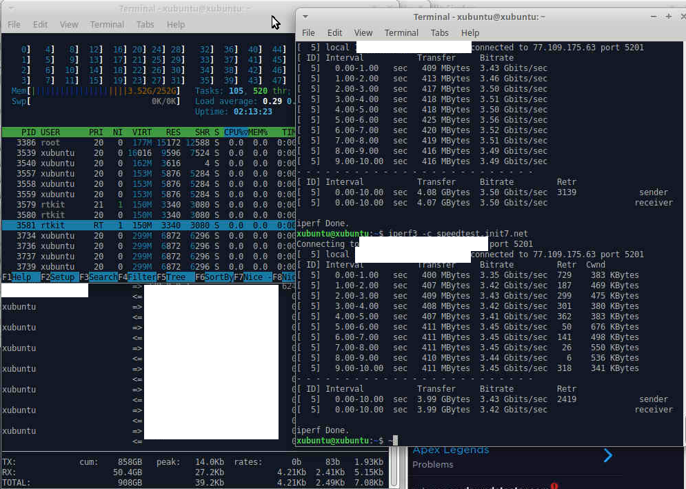Image resolution: width=686 pixels, height=489 pixels.
Task: Click F4 Filter in htop footer
Action: point(137,277)
